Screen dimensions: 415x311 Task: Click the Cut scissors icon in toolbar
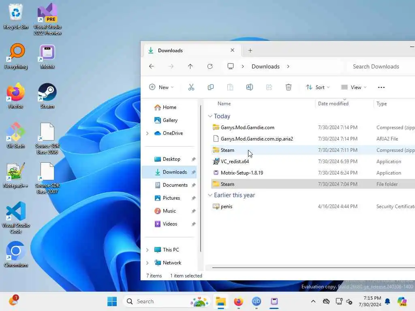tap(191, 87)
